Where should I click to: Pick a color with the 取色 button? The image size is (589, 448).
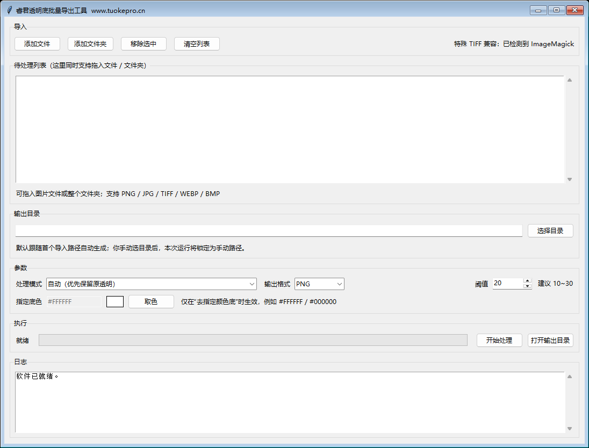coord(151,301)
